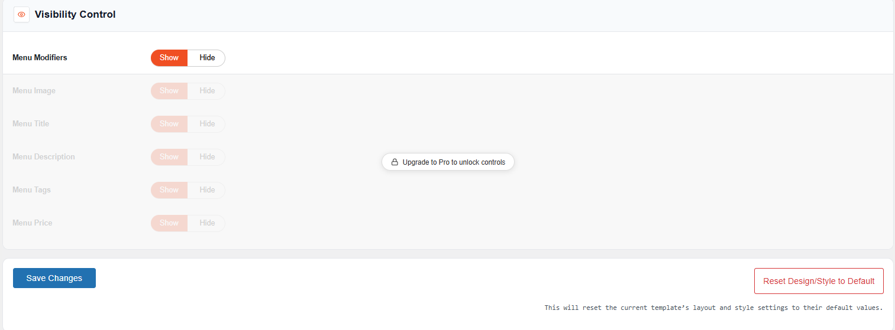Select Show for Menu Description
Viewport: 895px width, 330px height.
(169, 157)
